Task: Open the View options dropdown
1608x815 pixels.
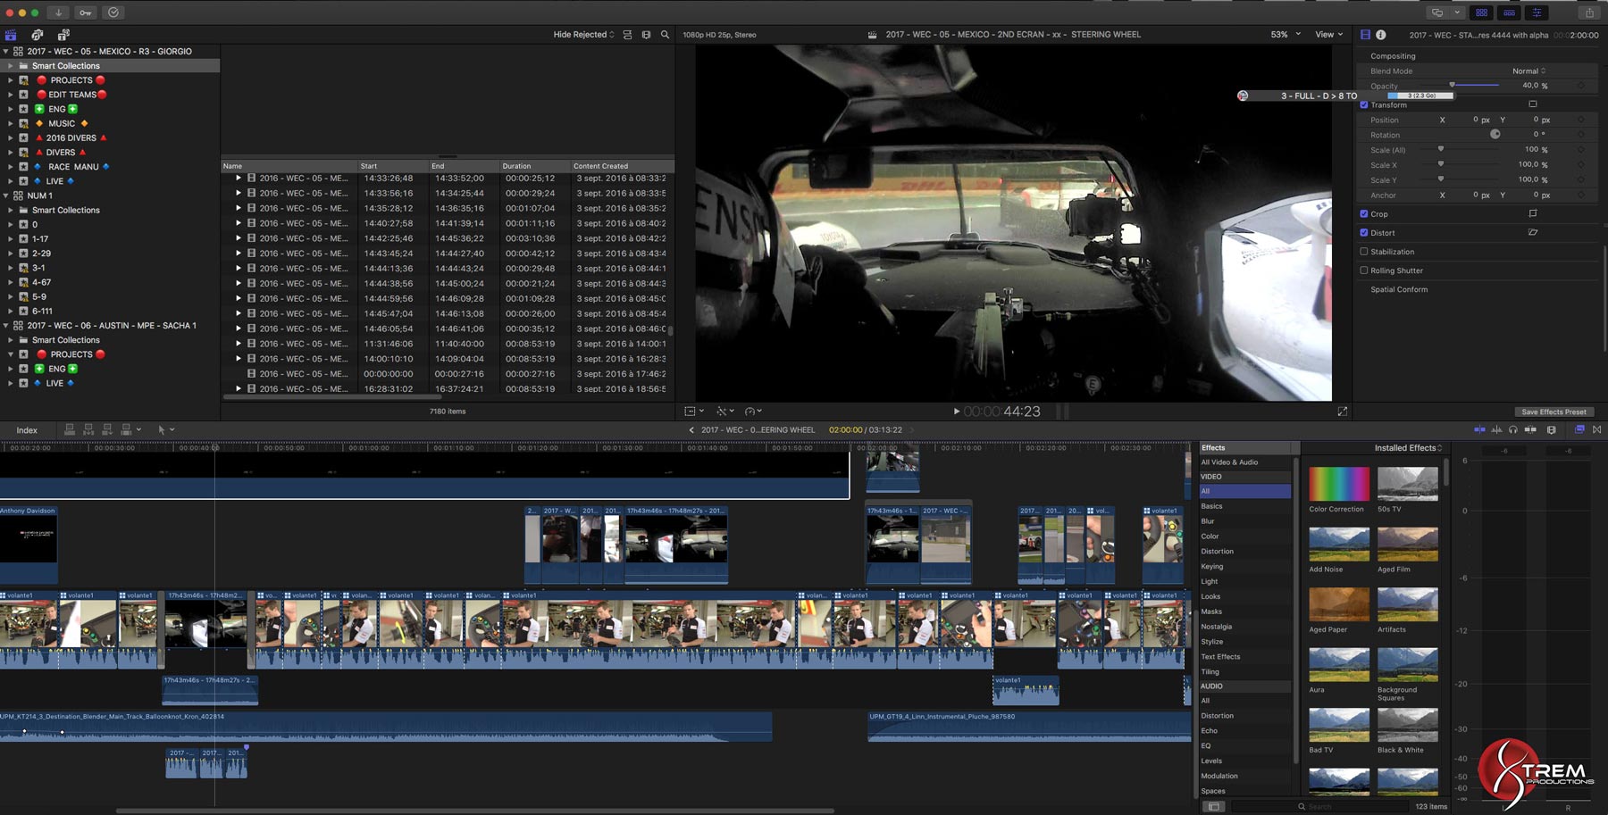Action: (1329, 35)
